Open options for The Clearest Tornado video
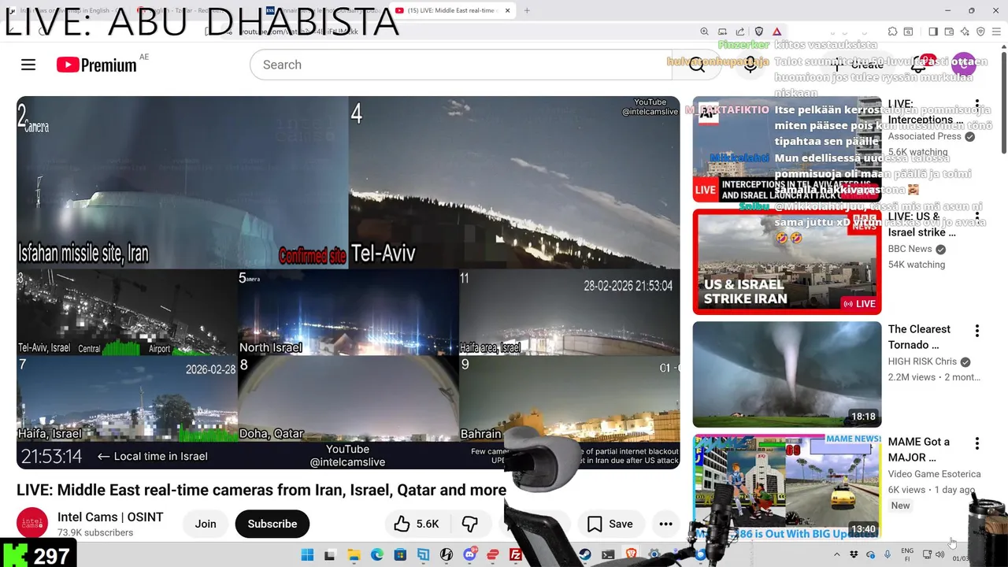Viewport: 1008px width, 567px height. 977,331
